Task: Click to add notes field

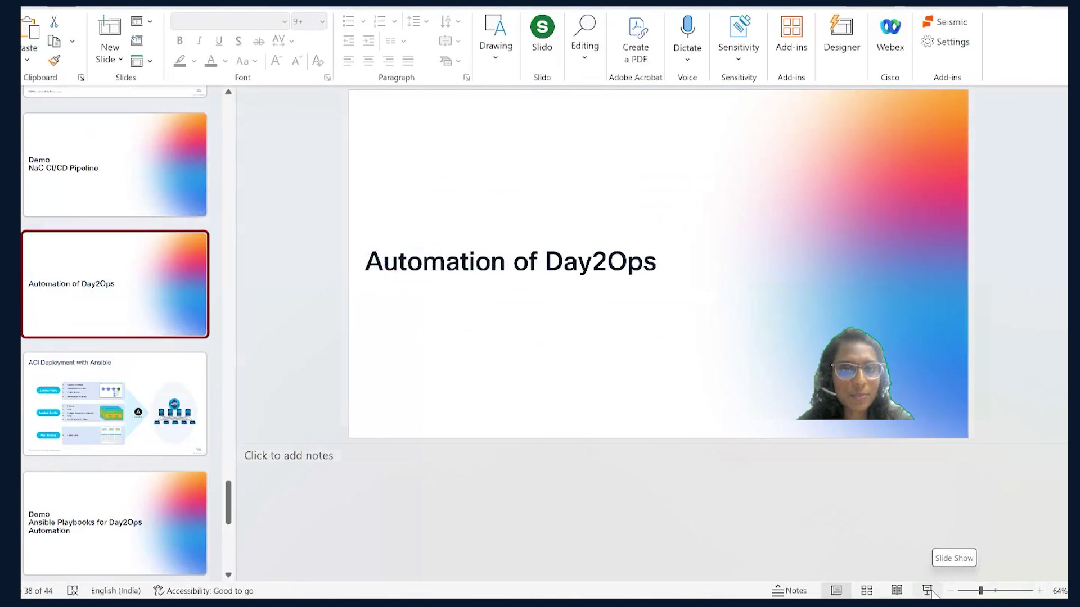Action: click(289, 456)
